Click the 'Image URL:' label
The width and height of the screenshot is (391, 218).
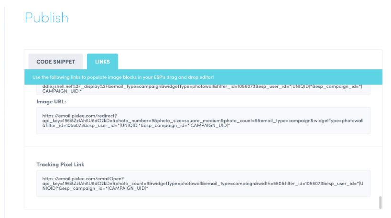51,102
